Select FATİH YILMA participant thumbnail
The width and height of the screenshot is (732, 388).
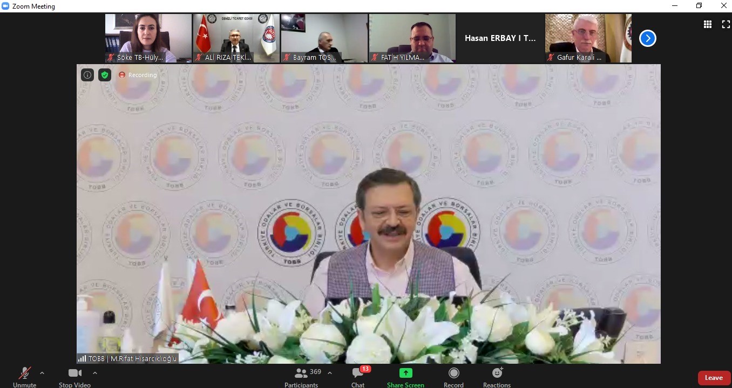pos(412,38)
